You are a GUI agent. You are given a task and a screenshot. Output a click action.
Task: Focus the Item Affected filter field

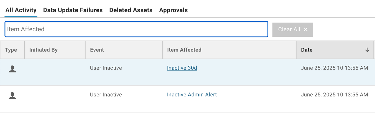click(136, 29)
